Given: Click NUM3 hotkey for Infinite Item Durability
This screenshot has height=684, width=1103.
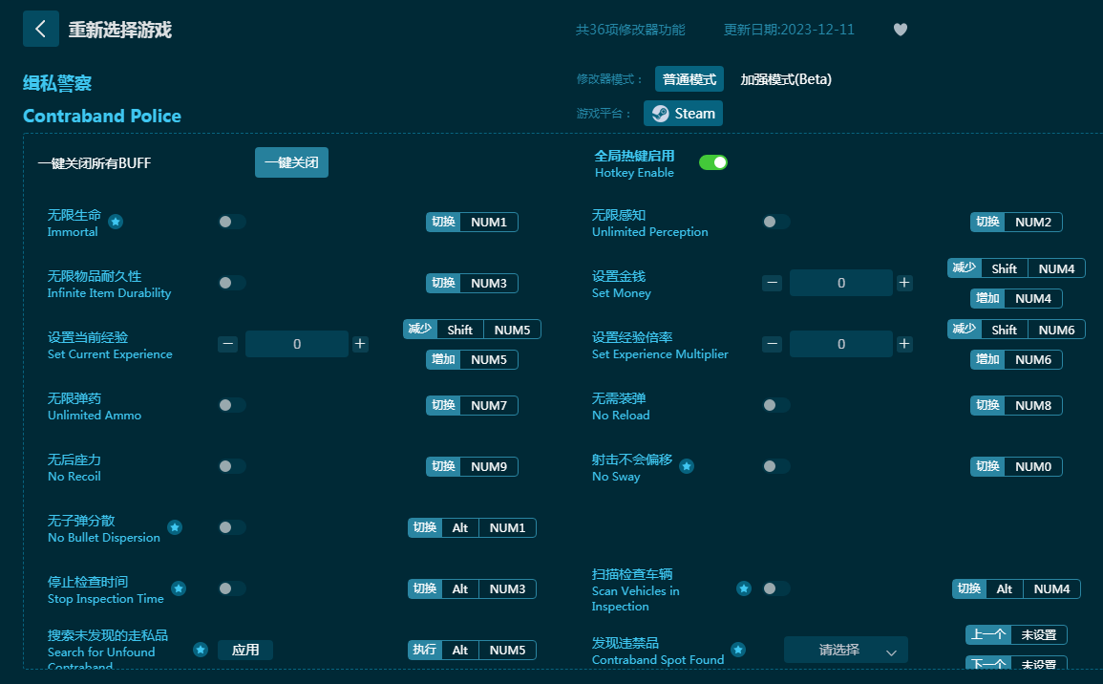Looking at the screenshot, I should [x=472, y=283].
